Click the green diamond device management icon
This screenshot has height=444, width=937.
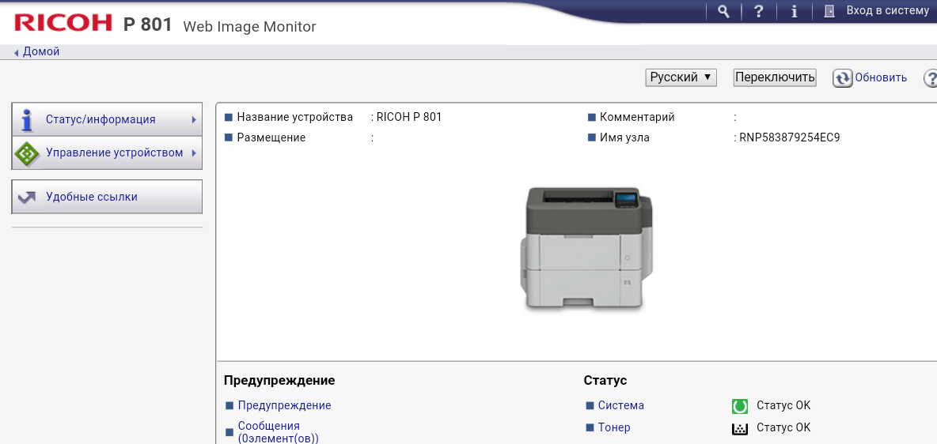click(x=26, y=153)
